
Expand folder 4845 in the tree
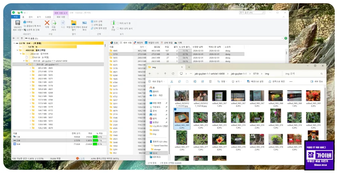click(x=30, y=68)
